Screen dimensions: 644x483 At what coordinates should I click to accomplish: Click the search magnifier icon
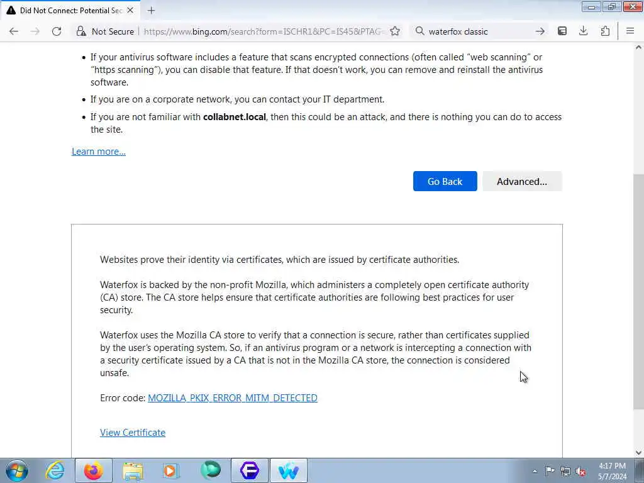click(419, 31)
